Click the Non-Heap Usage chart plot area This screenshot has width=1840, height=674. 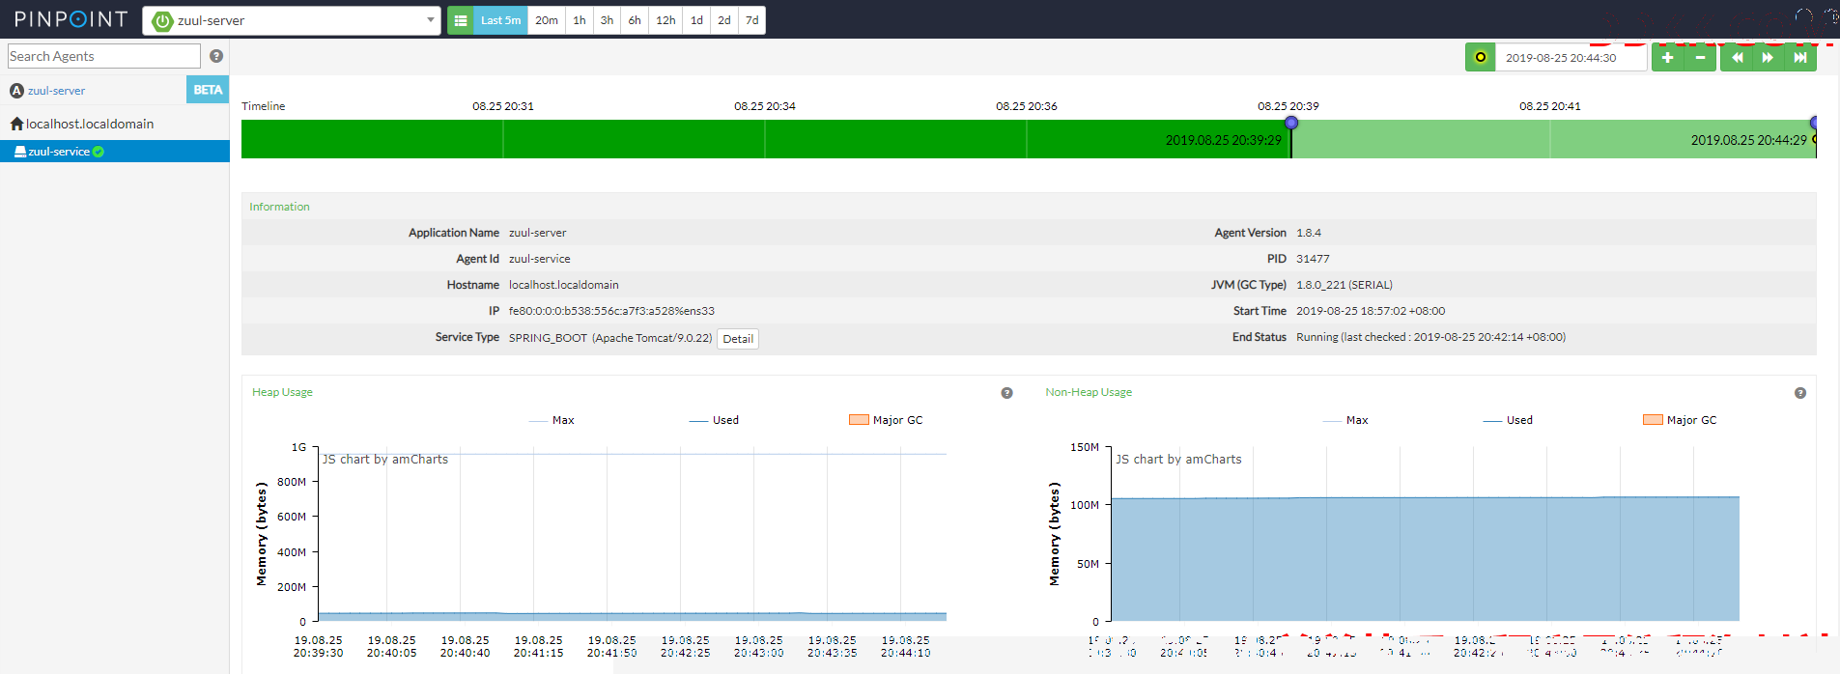pos(1425,534)
